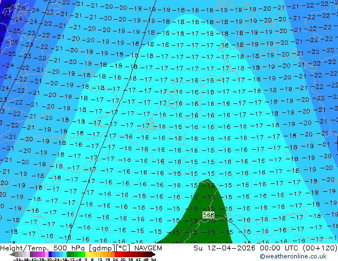Viewport: 338px width, 261px height.
Task: Select the date 12-04-2026 in caption
Action: [x=231, y=248]
